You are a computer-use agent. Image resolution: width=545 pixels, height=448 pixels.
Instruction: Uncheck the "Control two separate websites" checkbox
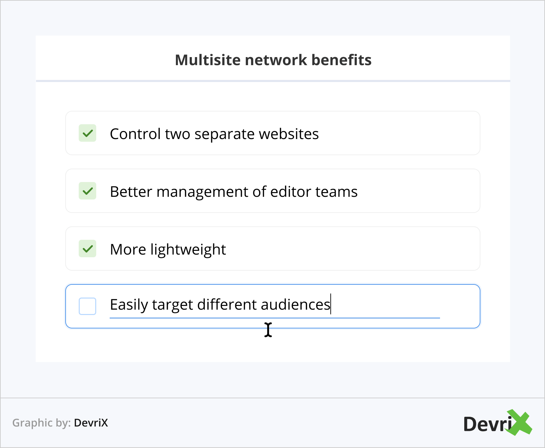[x=87, y=133]
